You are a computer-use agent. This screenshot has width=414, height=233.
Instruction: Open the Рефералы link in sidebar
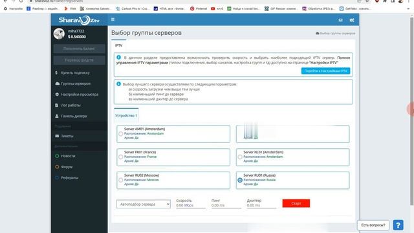pos(69,177)
